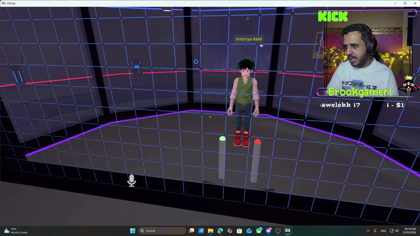
Task: Expand the hidden system tray icons
Action: coord(368,231)
